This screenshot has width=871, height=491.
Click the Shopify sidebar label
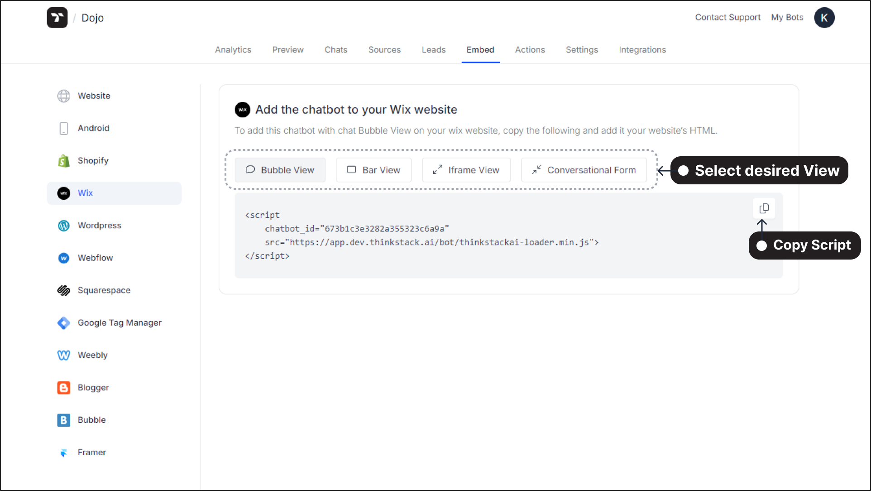93,161
